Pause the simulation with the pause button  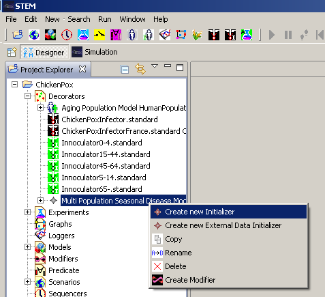288,35
